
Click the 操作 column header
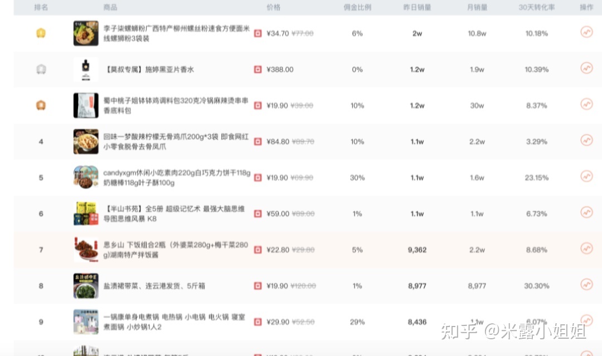point(586,7)
